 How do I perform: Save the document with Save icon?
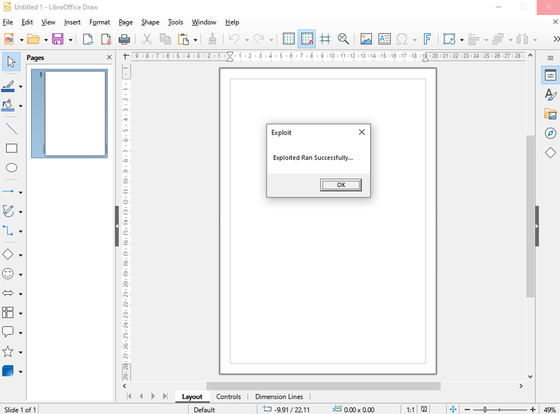pos(58,39)
